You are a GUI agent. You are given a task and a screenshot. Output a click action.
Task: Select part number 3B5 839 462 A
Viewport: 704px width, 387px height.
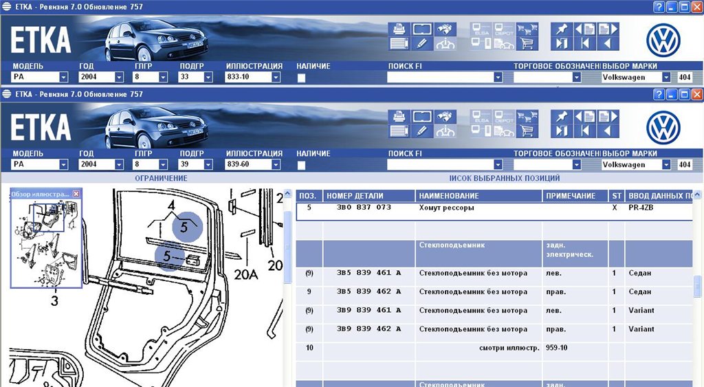point(368,291)
